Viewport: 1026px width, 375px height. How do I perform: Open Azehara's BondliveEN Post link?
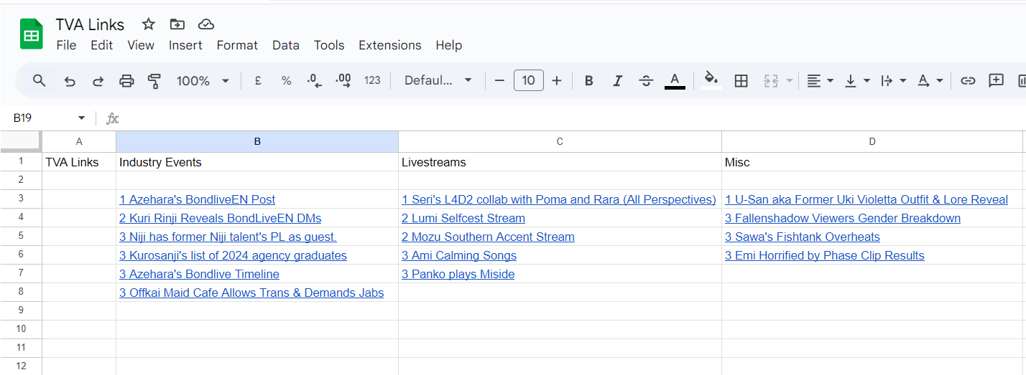pos(198,199)
